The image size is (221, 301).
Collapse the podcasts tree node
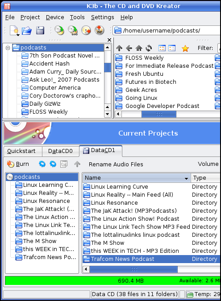pos(8,48)
